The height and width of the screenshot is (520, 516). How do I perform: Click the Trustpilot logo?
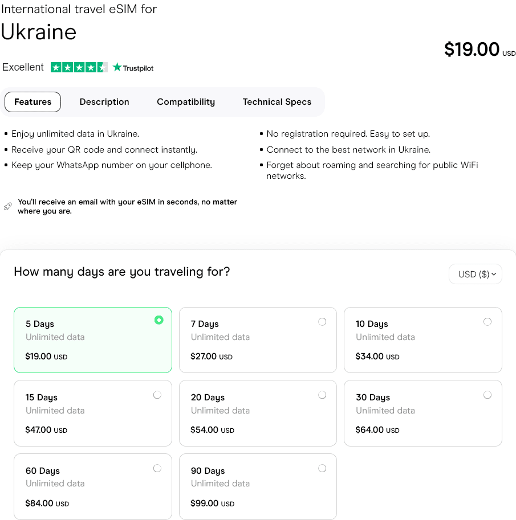(x=133, y=68)
